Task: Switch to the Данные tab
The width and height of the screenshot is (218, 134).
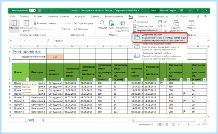Action: pyautogui.click(x=95, y=16)
